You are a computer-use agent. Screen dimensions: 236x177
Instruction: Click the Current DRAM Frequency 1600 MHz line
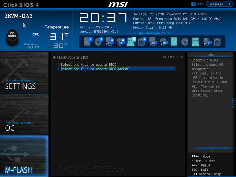(162, 23)
